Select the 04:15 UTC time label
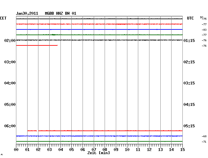Screen dimensions: 208x158 [x=189, y=105]
